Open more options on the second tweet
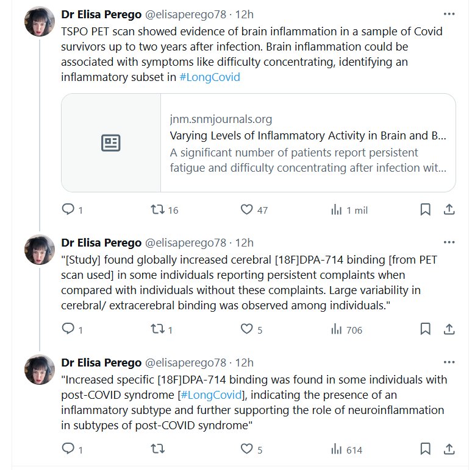 449,242
